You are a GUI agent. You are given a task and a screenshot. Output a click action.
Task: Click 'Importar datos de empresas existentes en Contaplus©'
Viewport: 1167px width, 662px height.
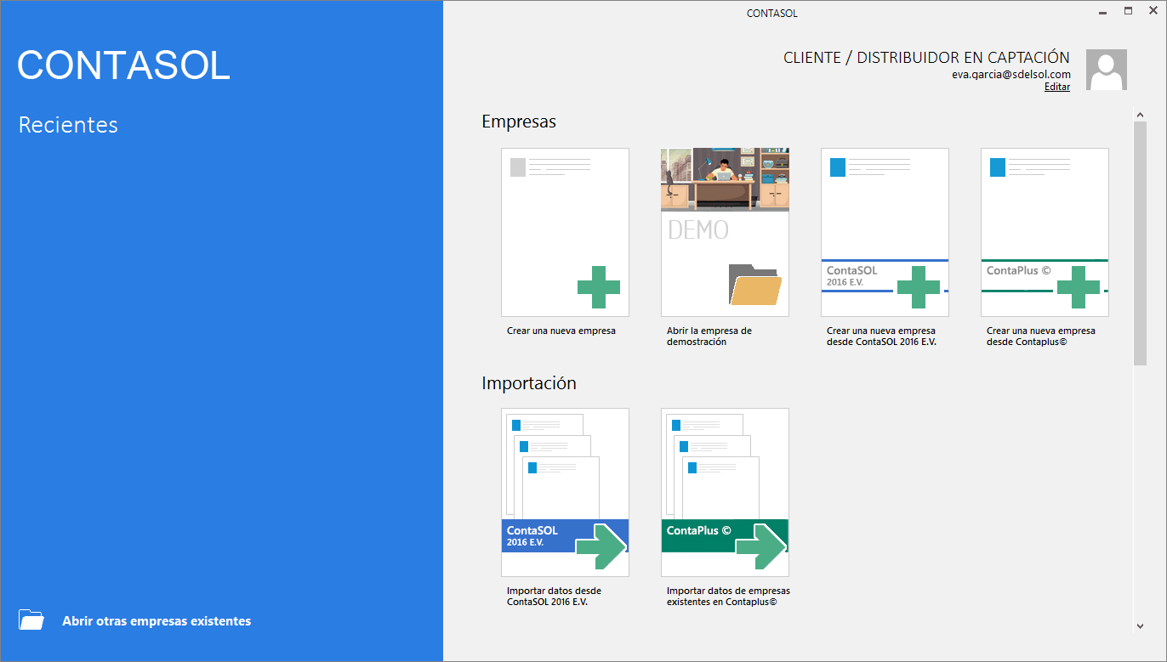(x=728, y=596)
